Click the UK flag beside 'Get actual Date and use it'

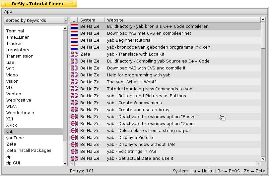pos(74,158)
